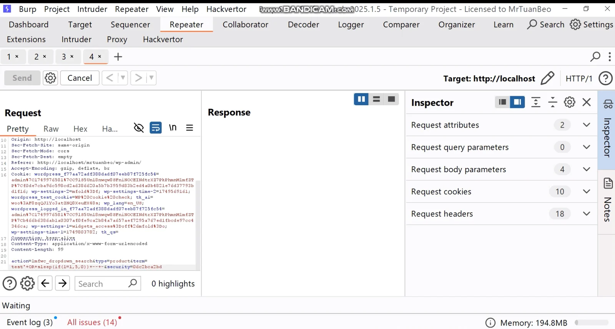Open the Project menu
Screen dimensions: 615x329
[x=57, y=9]
